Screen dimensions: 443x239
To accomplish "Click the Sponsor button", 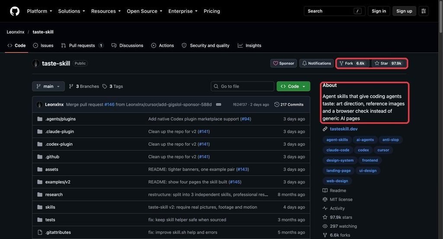I will [284, 63].
